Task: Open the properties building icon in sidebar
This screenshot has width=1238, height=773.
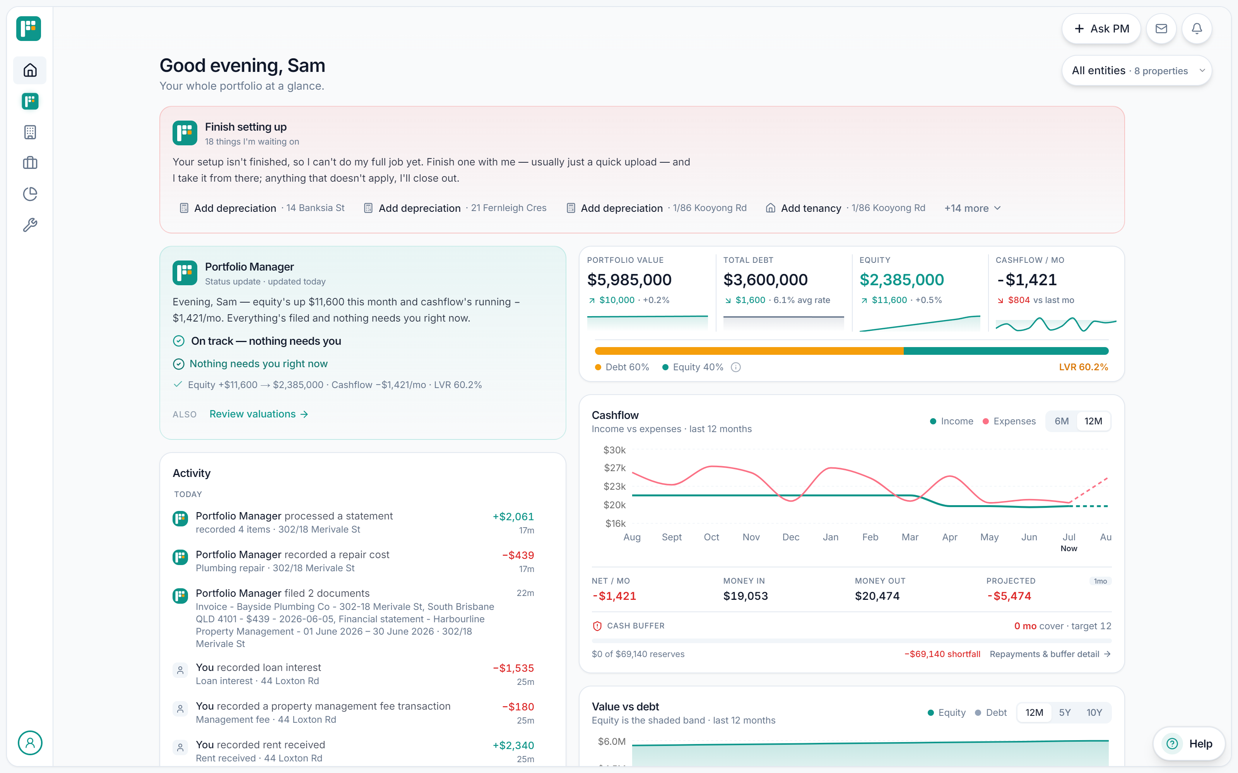Action: tap(30, 133)
